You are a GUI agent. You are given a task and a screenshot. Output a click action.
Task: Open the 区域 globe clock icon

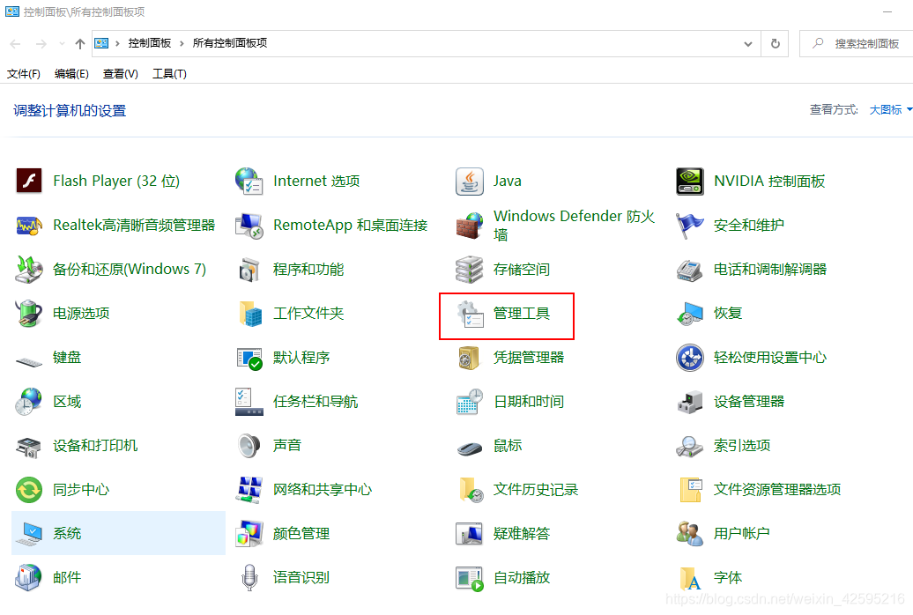click(29, 401)
